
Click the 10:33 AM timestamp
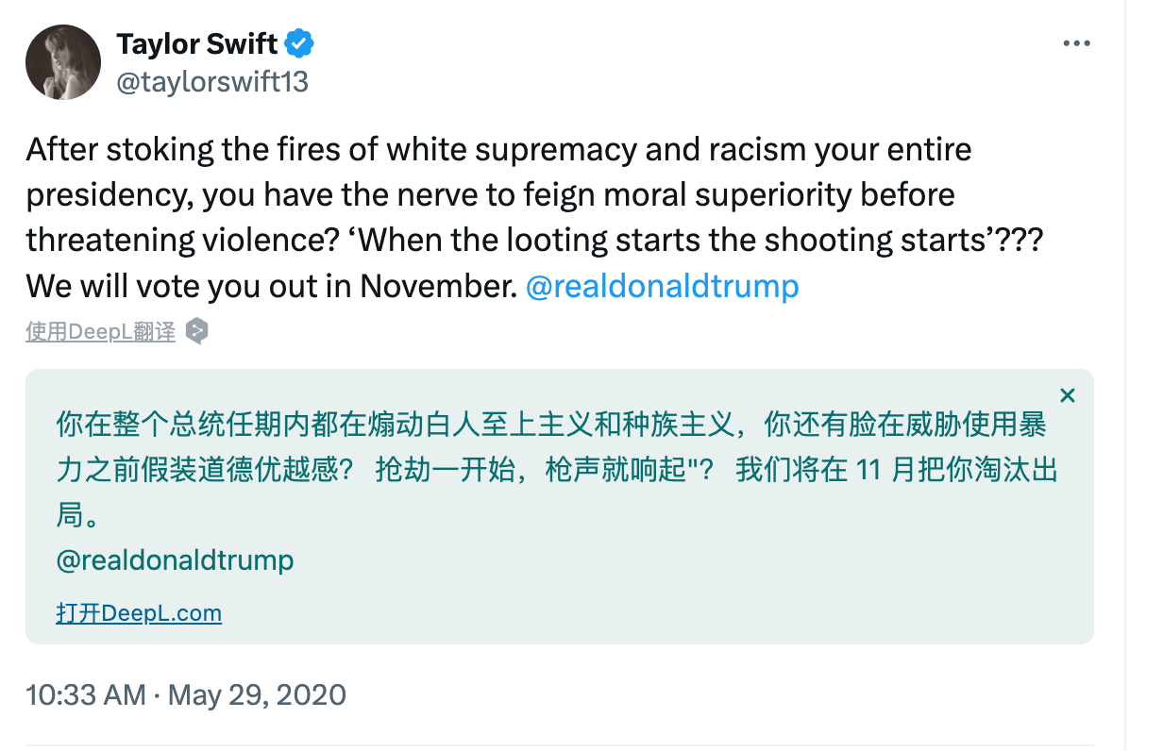(85, 695)
